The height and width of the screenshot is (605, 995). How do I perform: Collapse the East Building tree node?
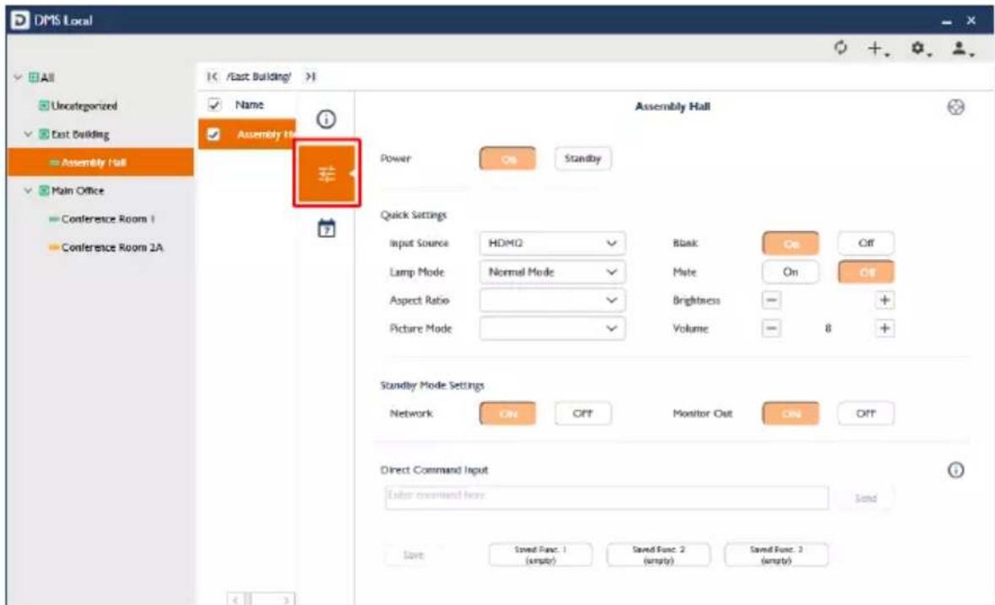point(28,134)
